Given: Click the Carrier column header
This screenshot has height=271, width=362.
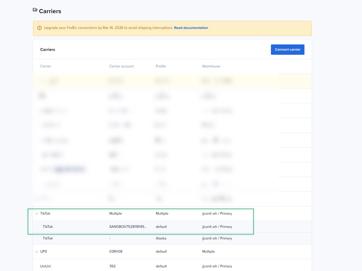Looking at the screenshot, I should [46, 66].
